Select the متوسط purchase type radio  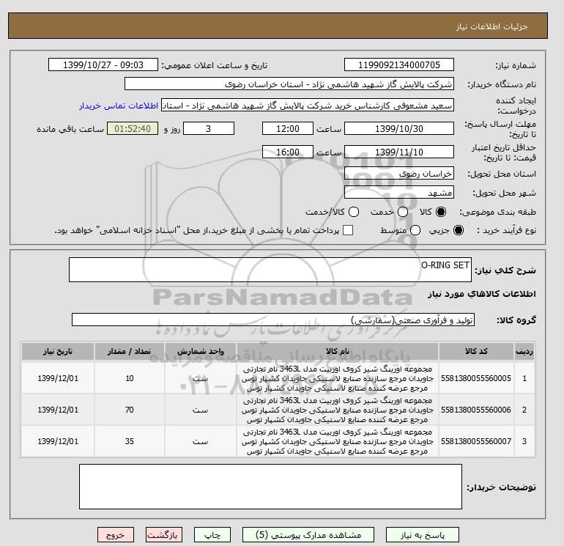click(415, 230)
